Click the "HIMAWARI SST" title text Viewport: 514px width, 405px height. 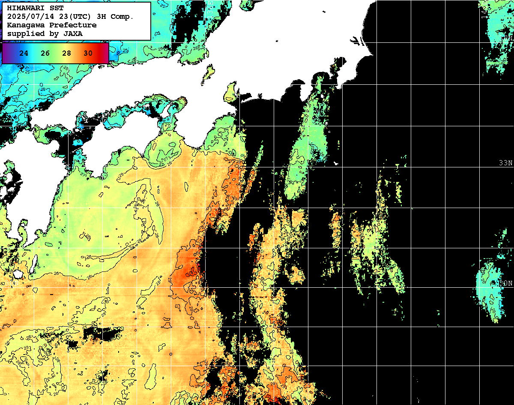point(35,8)
